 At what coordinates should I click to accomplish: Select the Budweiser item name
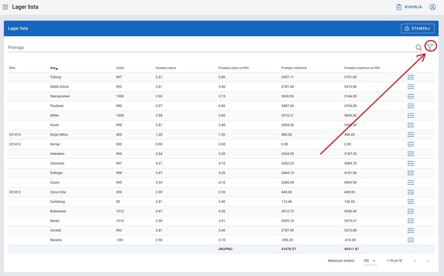[58, 211]
